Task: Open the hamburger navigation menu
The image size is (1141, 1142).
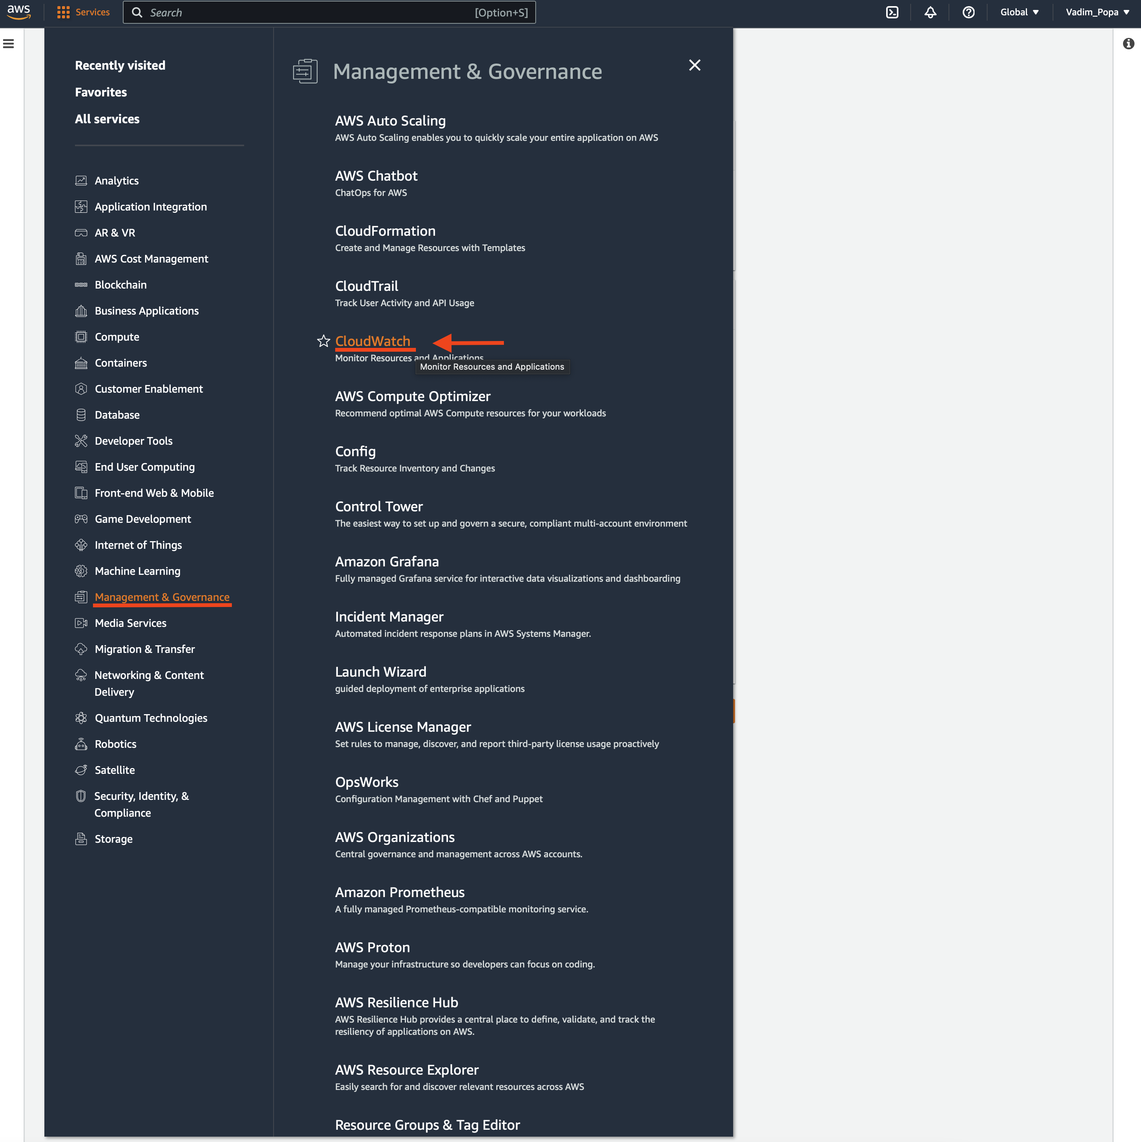Action: point(8,43)
